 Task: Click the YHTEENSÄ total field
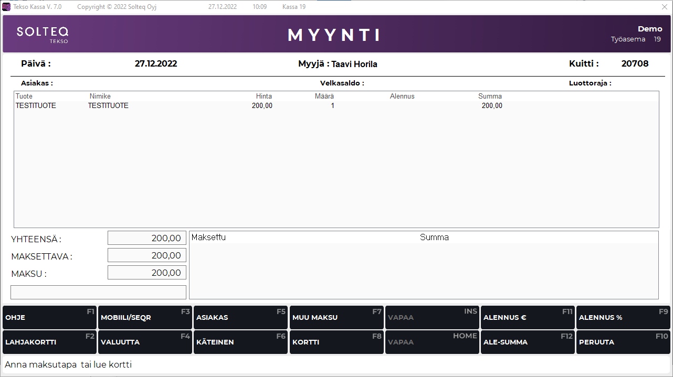click(x=147, y=238)
